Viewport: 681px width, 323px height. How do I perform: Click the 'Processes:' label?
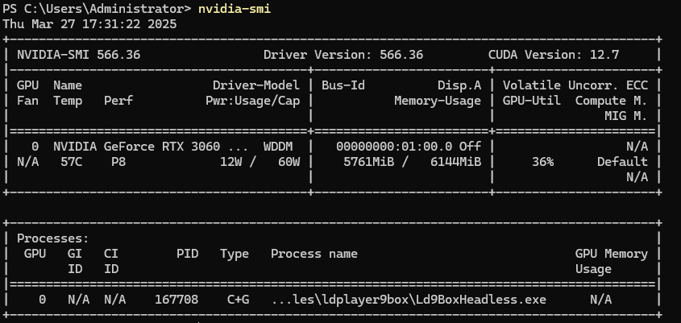coord(53,238)
